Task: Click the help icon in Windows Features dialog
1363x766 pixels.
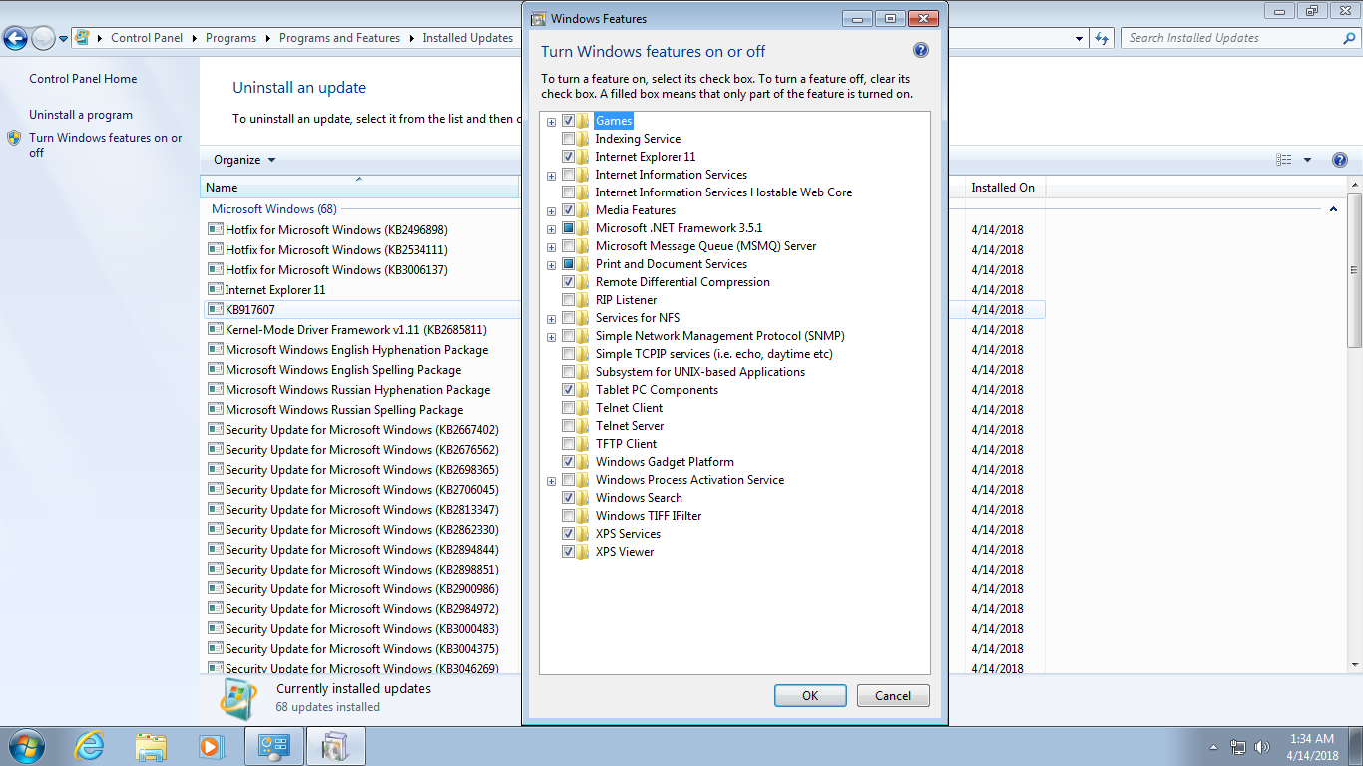Action: click(x=920, y=51)
